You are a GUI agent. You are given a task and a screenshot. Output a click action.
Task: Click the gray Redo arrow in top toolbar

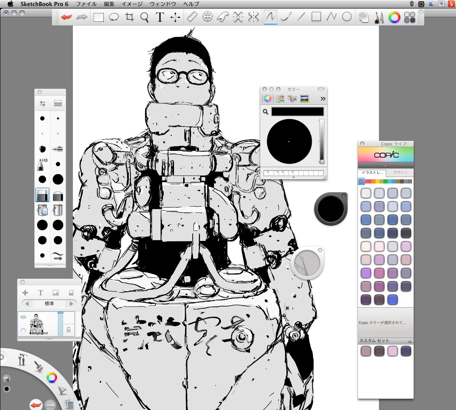click(x=82, y=17)
